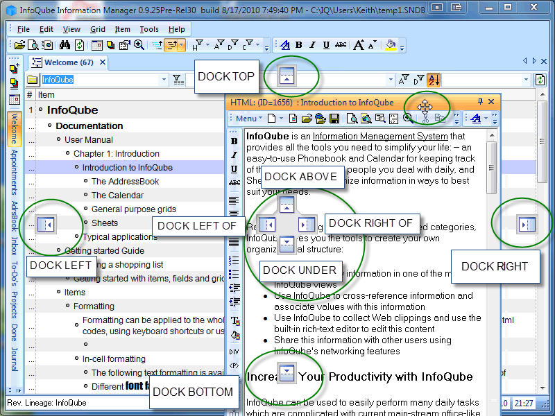Toggle the AZ sort button in grid toolbar
The image size is (555, 416).
pyautogui.click(x=434, y=80)
